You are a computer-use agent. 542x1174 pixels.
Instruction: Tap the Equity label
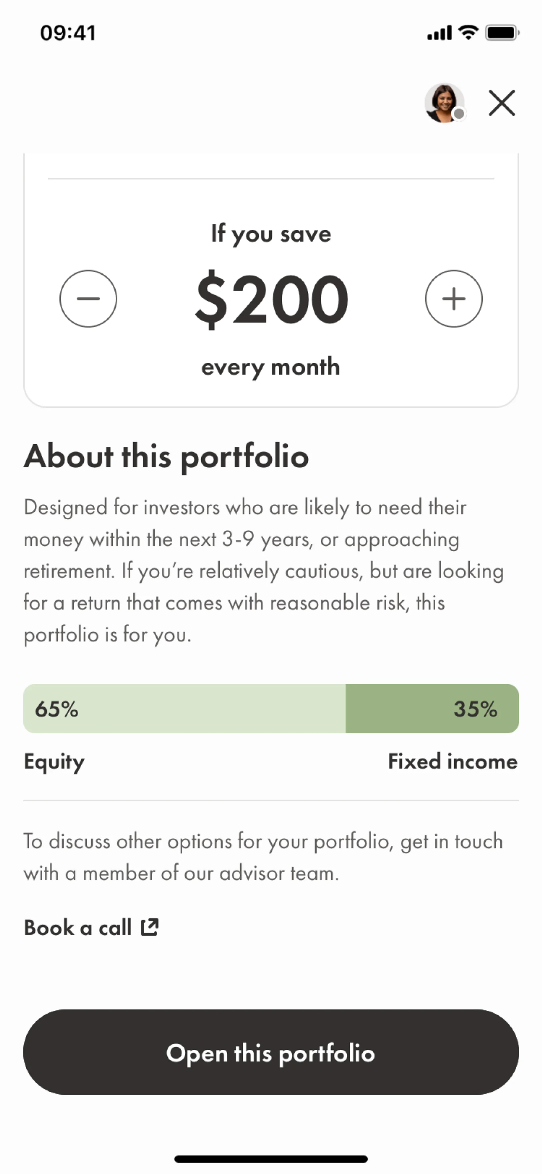tap(54, 762)
